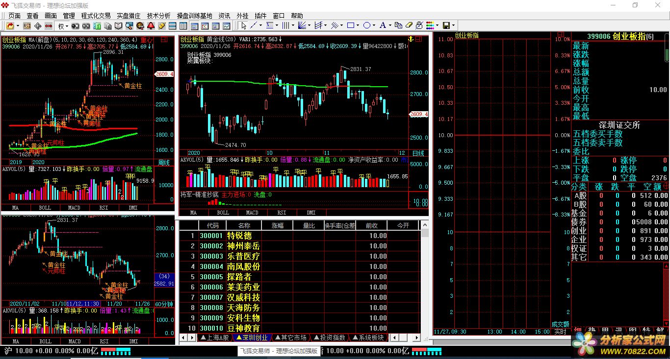Switch to the 深圳创业 list tab
The image size is (670, 359).
[x=252, y=337]
